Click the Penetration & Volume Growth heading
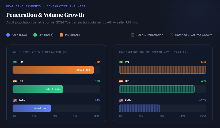220x128 pixels. point(45,15)
